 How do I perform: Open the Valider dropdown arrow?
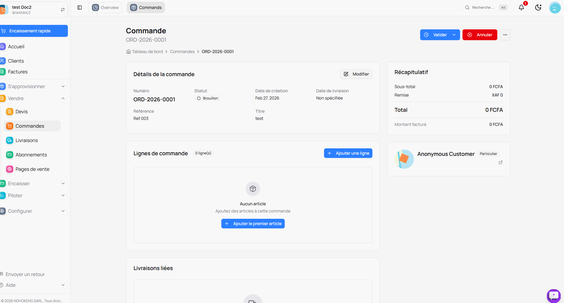(454, 34)
